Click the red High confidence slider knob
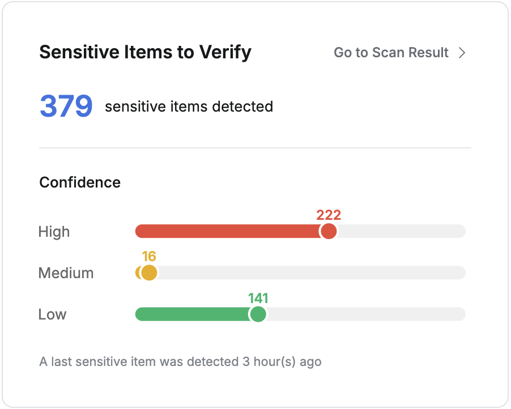The image size is (511, 409). click(329, 231)
